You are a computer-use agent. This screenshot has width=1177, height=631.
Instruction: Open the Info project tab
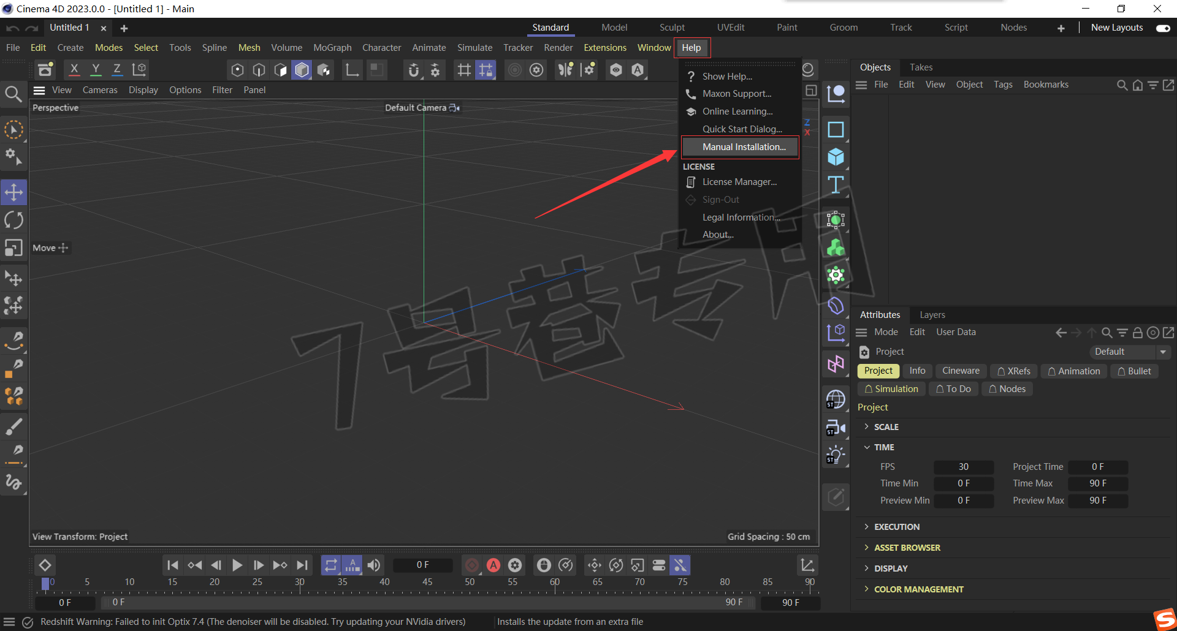pyautogui.click(x=917, y=371)
